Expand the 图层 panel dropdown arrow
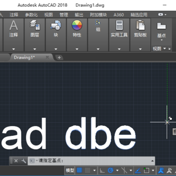This screenshot has height=176, width=176. (35, 49)
